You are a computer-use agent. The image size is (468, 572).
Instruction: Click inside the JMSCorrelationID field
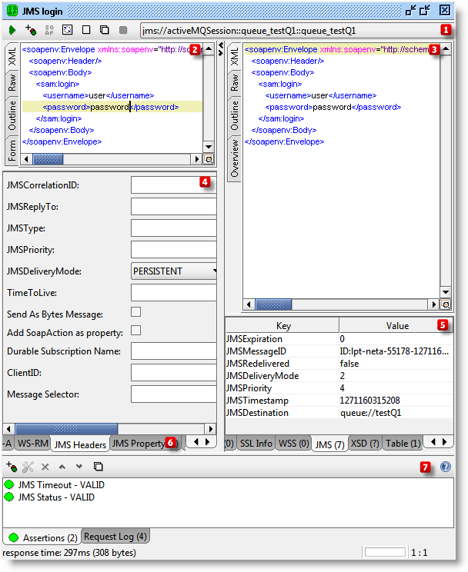[174, 185]
